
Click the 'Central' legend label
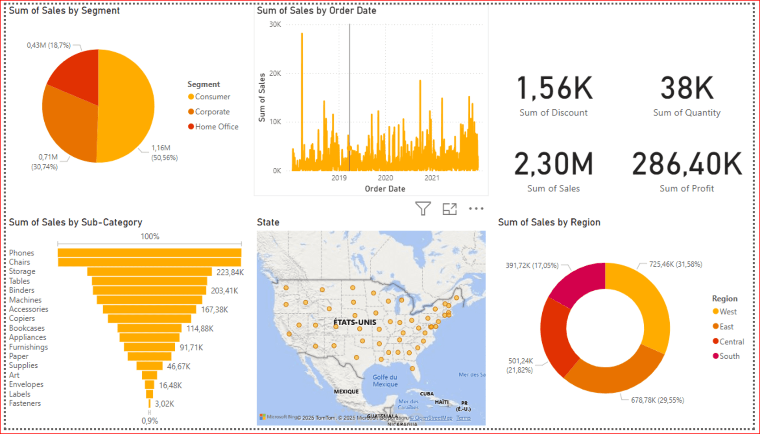(x=732, y=342)
